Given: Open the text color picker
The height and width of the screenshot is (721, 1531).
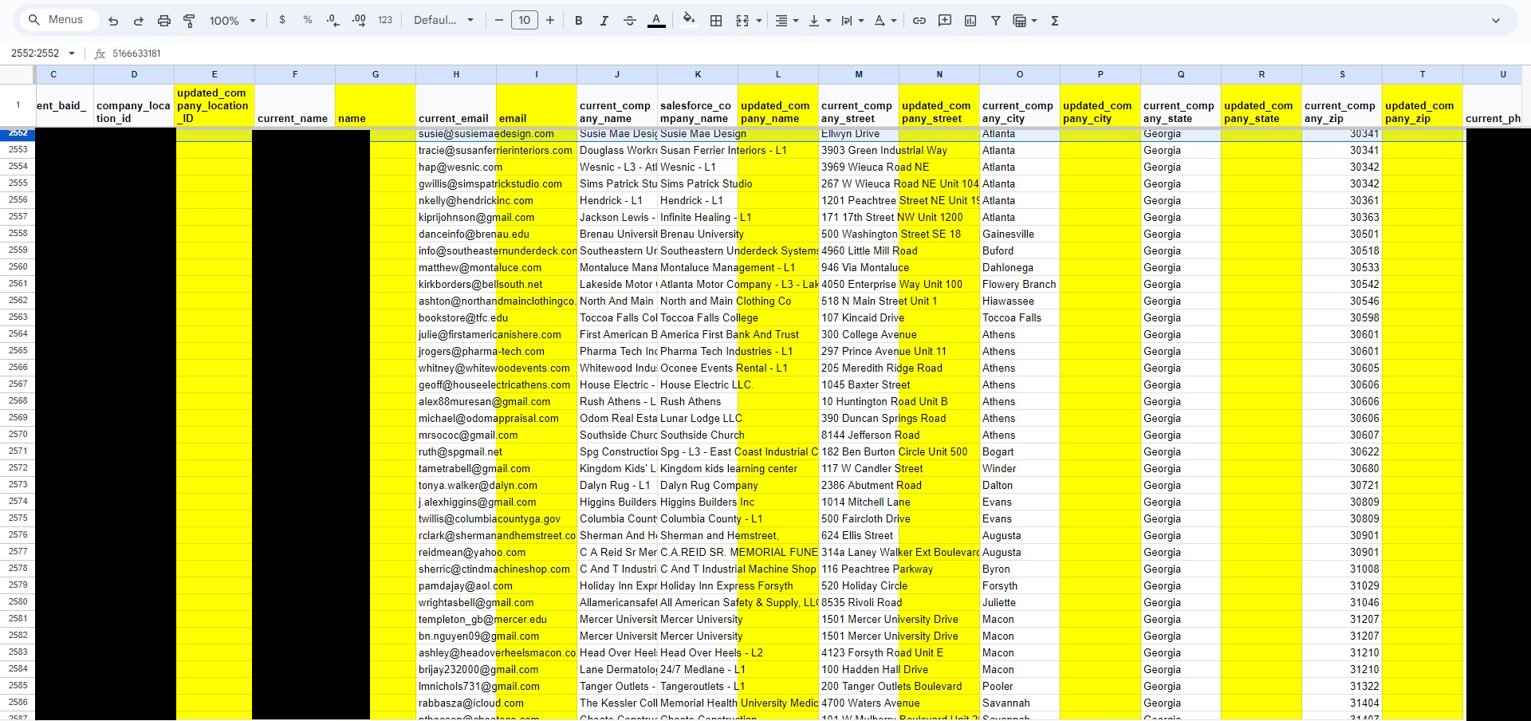Looking at the screenshot, I should (x=656, y=21).
